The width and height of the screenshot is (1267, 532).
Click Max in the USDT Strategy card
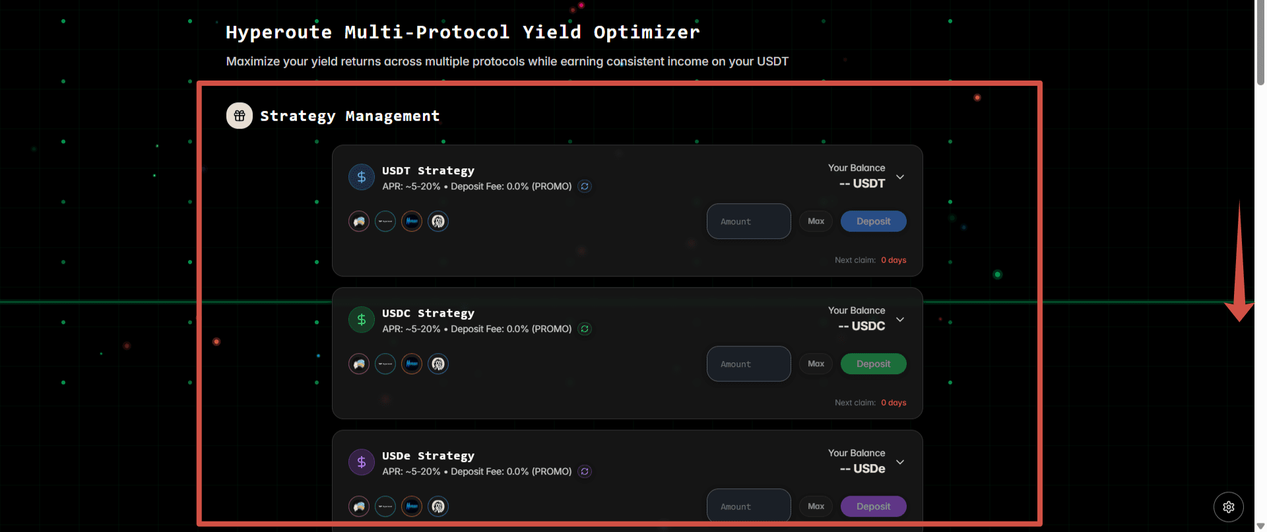click(x=816, y=222)
